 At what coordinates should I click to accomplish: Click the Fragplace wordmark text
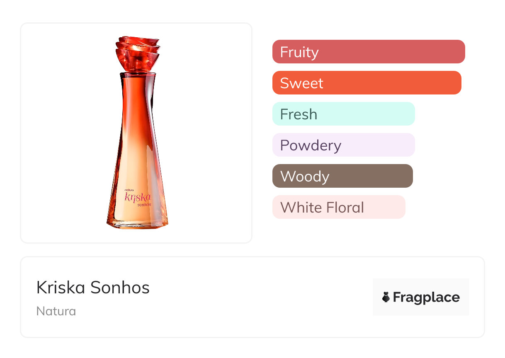tap(426, 297)
